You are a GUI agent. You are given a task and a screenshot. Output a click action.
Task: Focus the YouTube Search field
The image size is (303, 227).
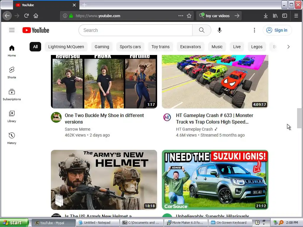(x=136, y=30)
